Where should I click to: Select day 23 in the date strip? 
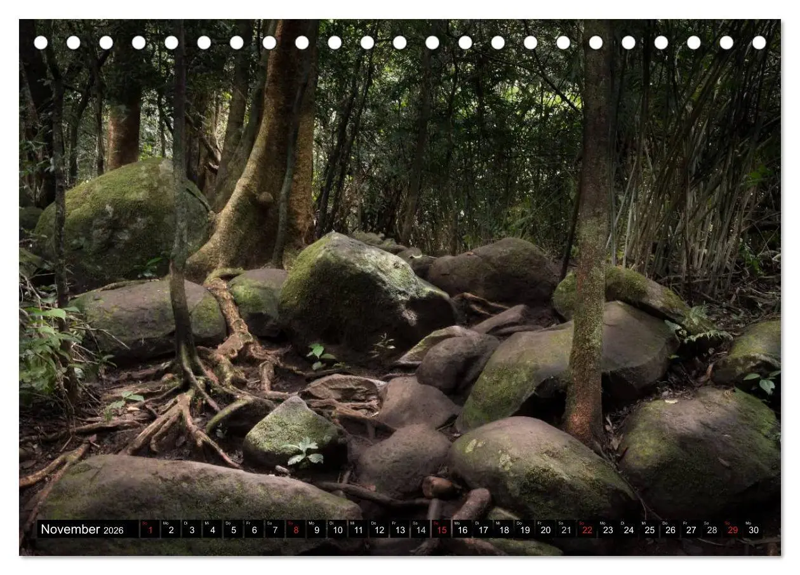(608, 529)
